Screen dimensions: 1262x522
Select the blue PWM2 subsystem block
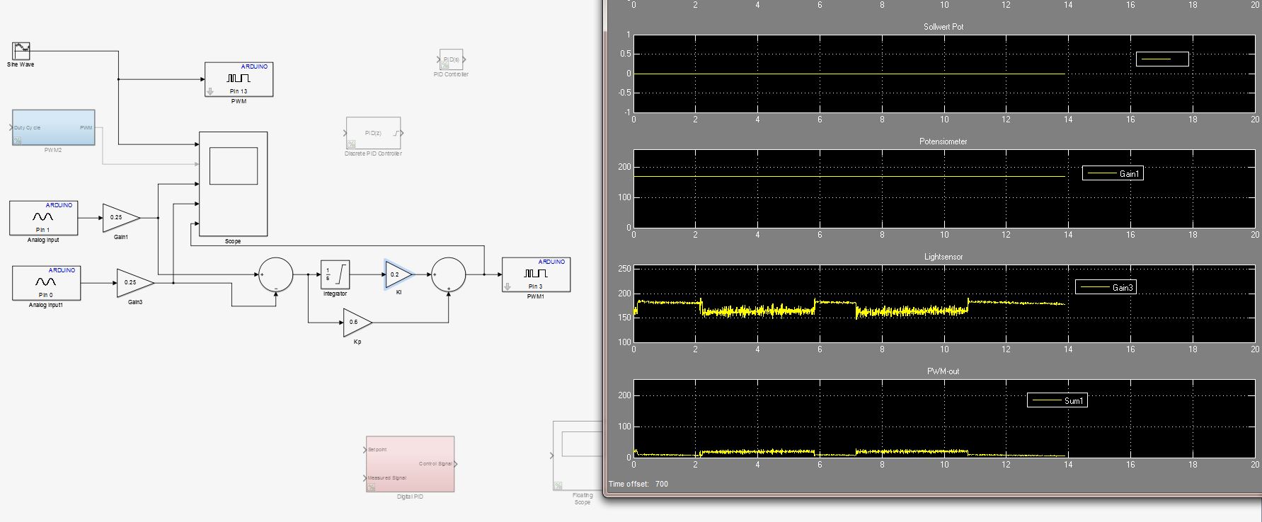pos(53,127)
